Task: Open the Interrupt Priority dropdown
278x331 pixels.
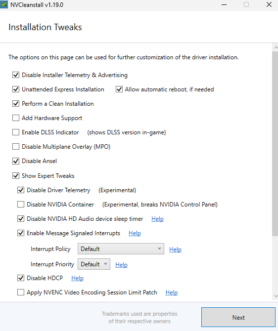Action: [94, 264]
